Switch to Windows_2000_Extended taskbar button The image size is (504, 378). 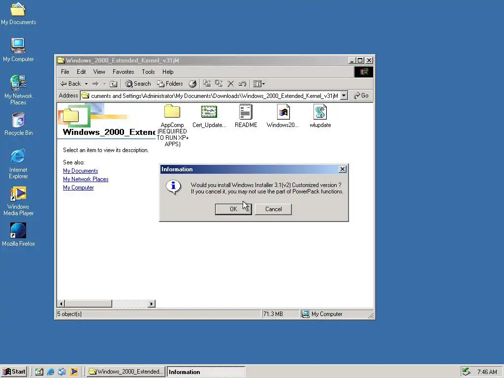(126, 372)
